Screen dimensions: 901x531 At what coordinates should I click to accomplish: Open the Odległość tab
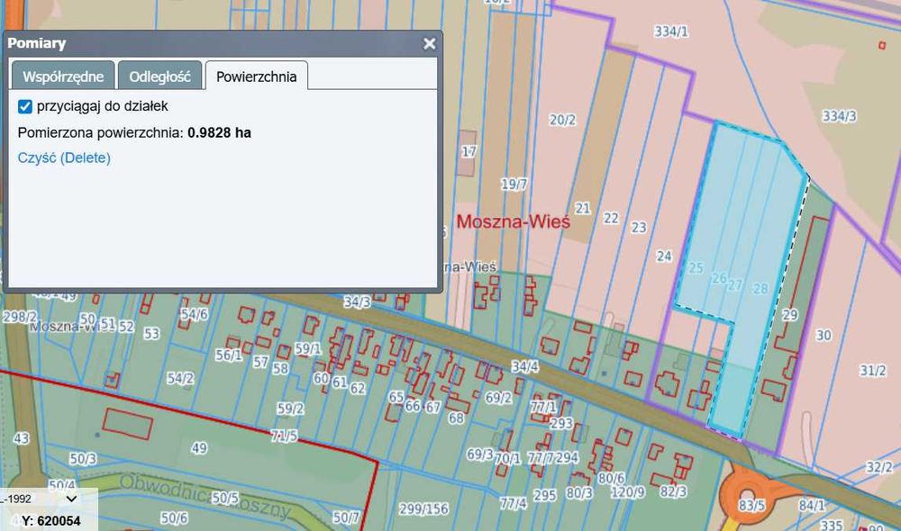(159, 76)
